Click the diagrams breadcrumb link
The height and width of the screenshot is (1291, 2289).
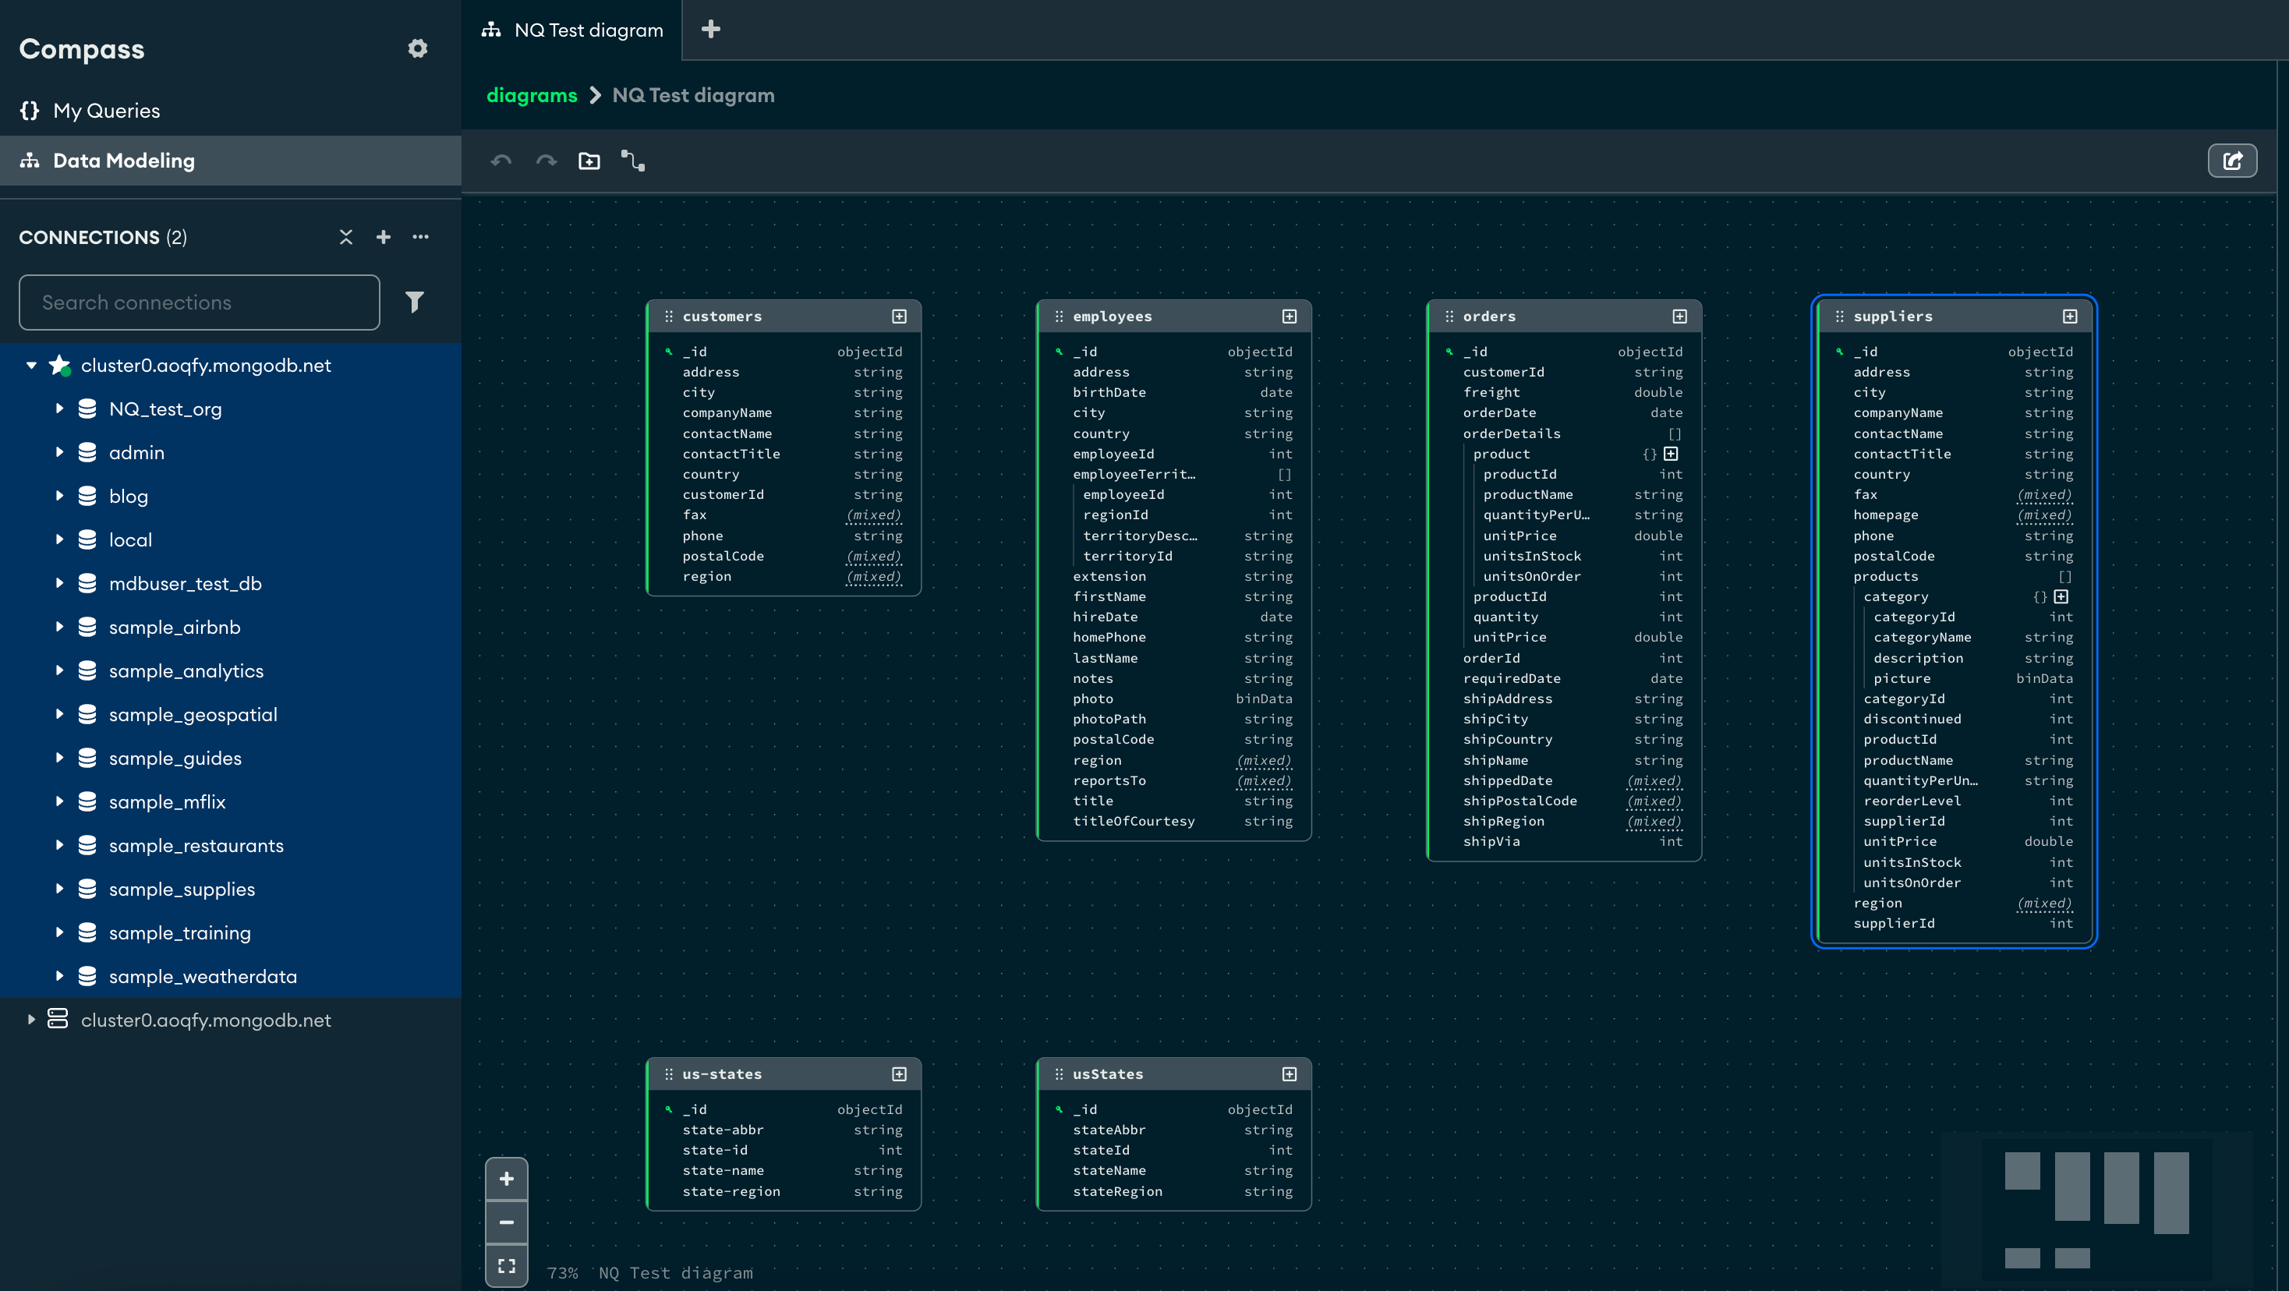(532, 95)
